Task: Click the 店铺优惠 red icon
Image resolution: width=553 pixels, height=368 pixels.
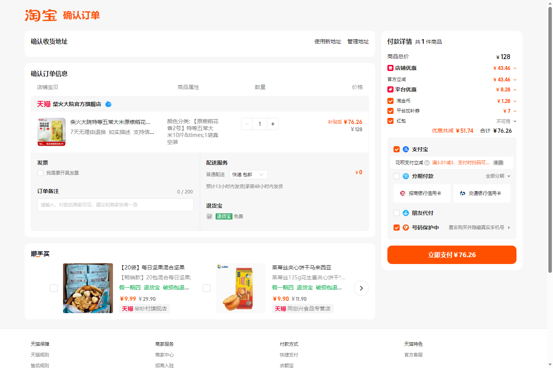Action: pyautogui.click(x=390, y=68)
